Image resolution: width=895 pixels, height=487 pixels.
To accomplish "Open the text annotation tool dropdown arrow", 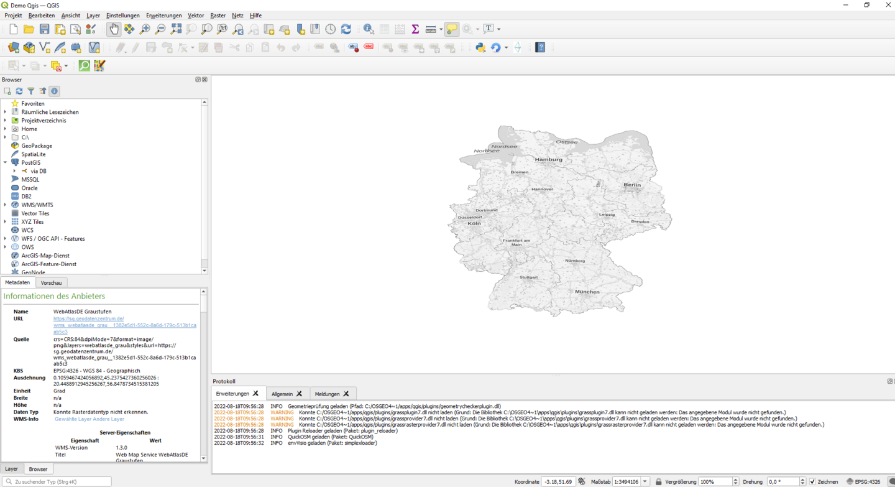I will (498, 29).
